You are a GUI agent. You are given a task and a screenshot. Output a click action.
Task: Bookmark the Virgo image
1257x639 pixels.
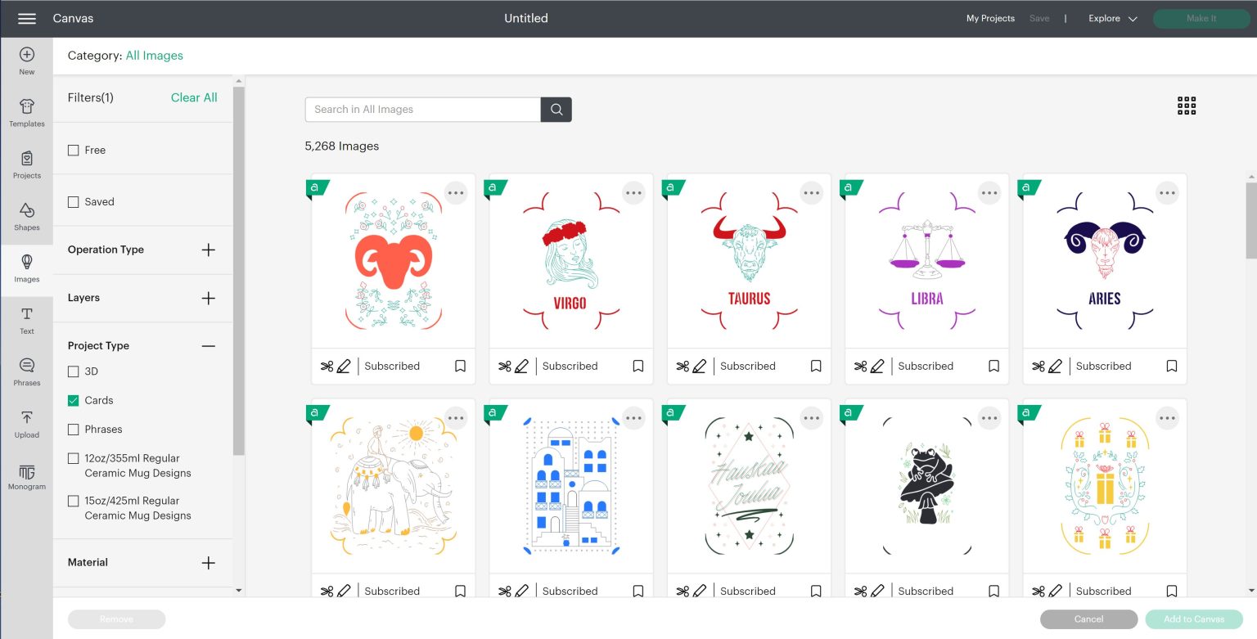[638, 366]
